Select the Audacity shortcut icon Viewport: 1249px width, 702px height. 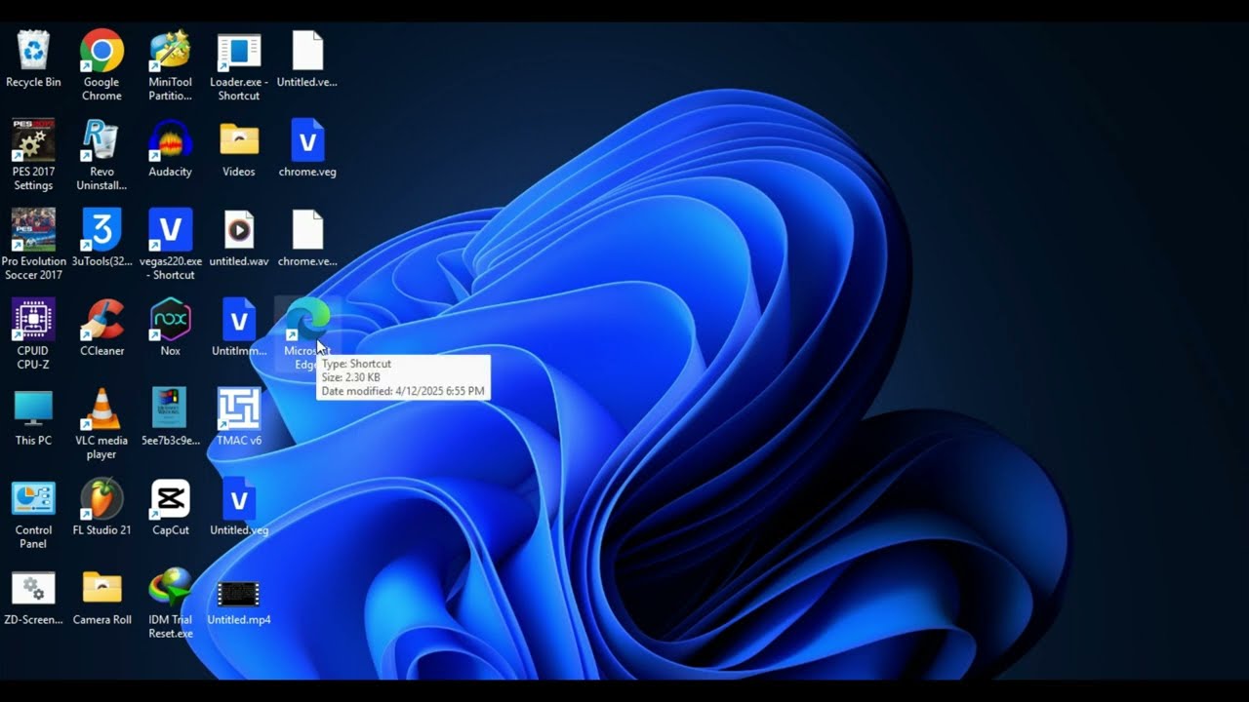pyautogui.click(x=170, y=140)
